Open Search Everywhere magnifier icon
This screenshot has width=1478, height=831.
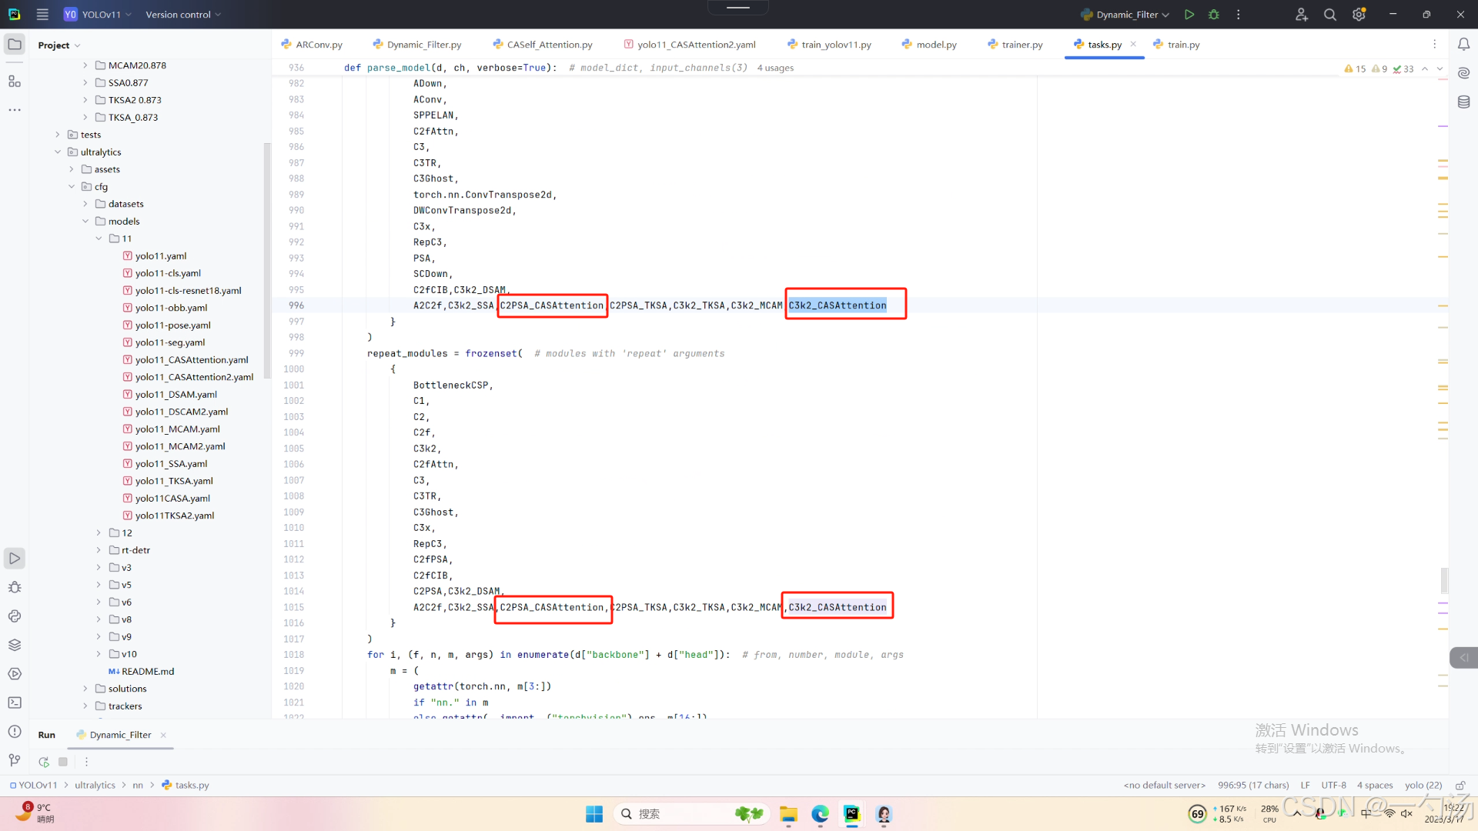click(1329, 15)
